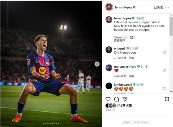Share post via paper plane icon
Image resolution: width=173 pixels, height=127 pixels.
tap(125, 99)
